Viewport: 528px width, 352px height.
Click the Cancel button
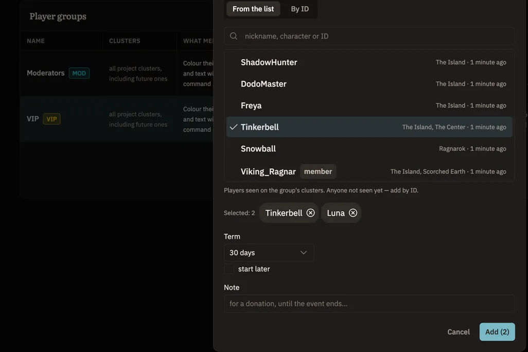point(459,332)
